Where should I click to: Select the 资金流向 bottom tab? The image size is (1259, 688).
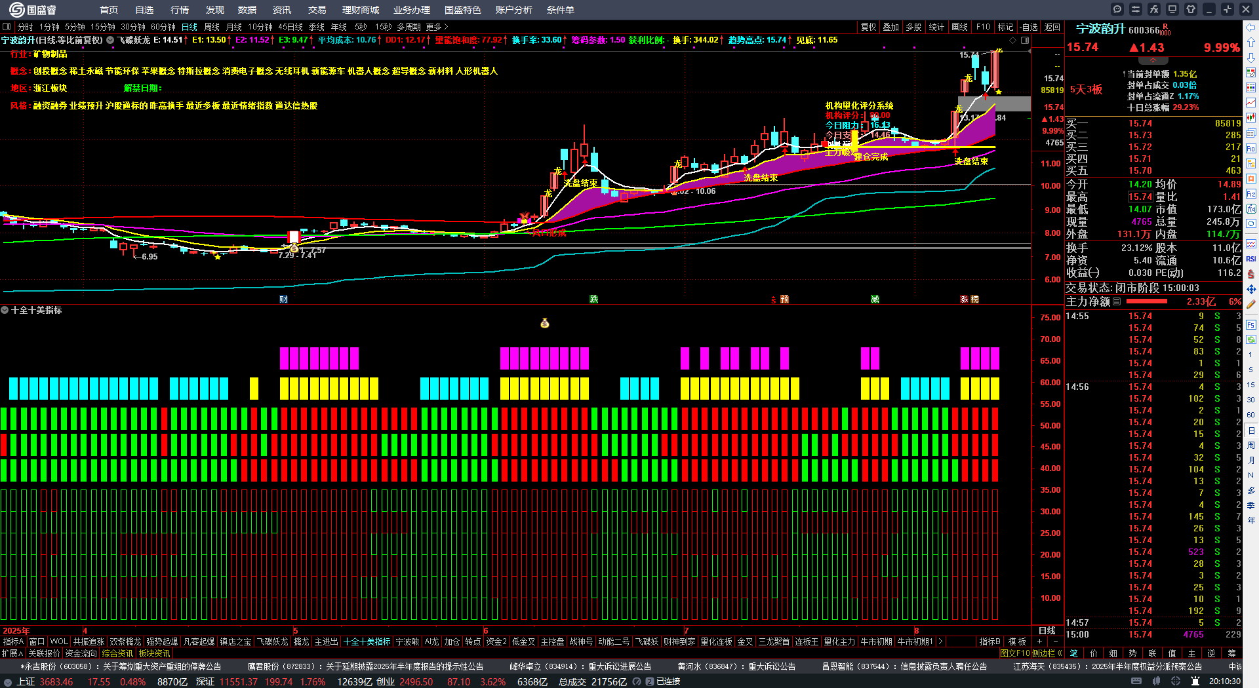(x=81, y=653)
